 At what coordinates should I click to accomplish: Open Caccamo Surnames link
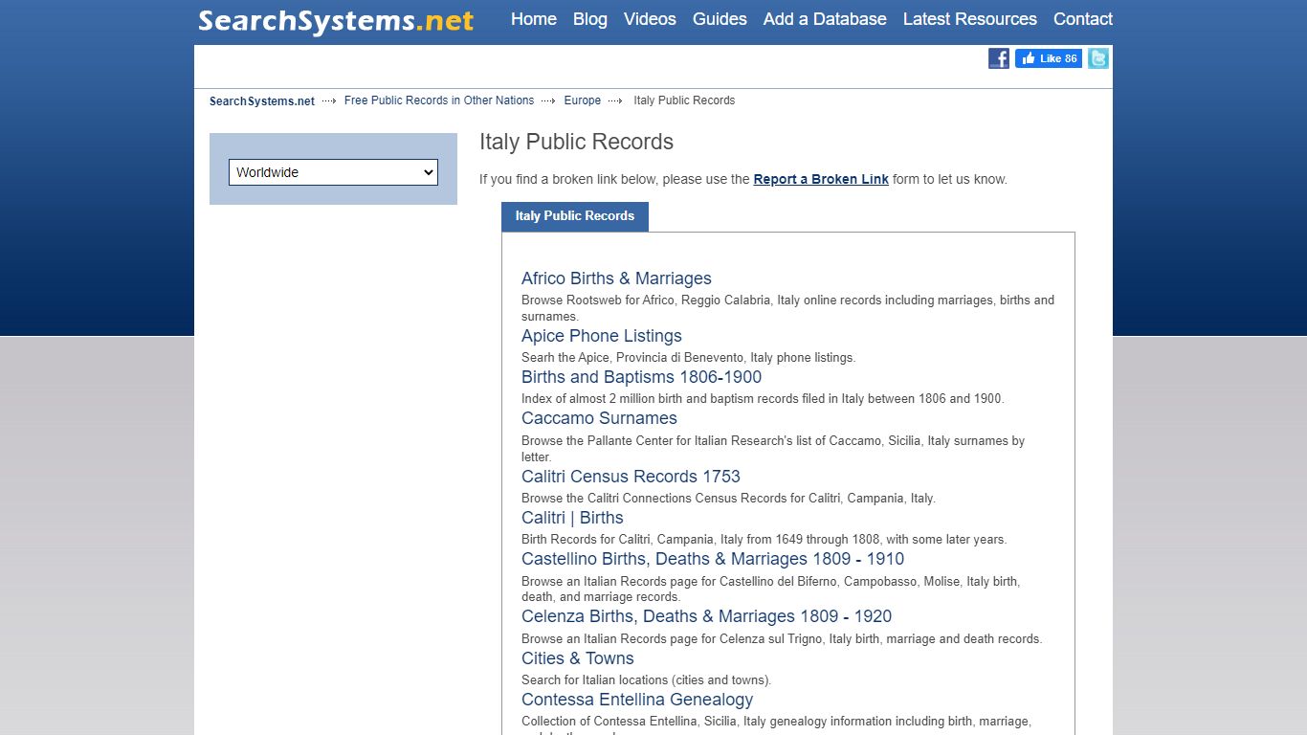(599, 418)
